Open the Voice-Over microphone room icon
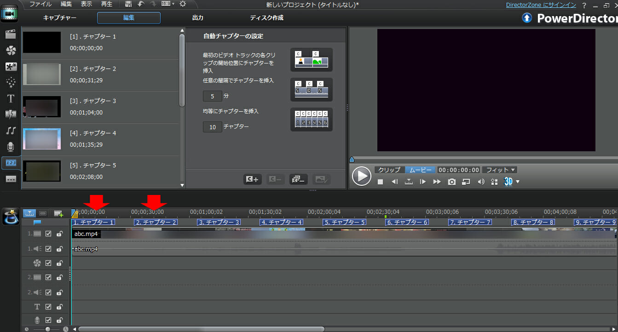The image size is (618, 332). tap(11, 147)
